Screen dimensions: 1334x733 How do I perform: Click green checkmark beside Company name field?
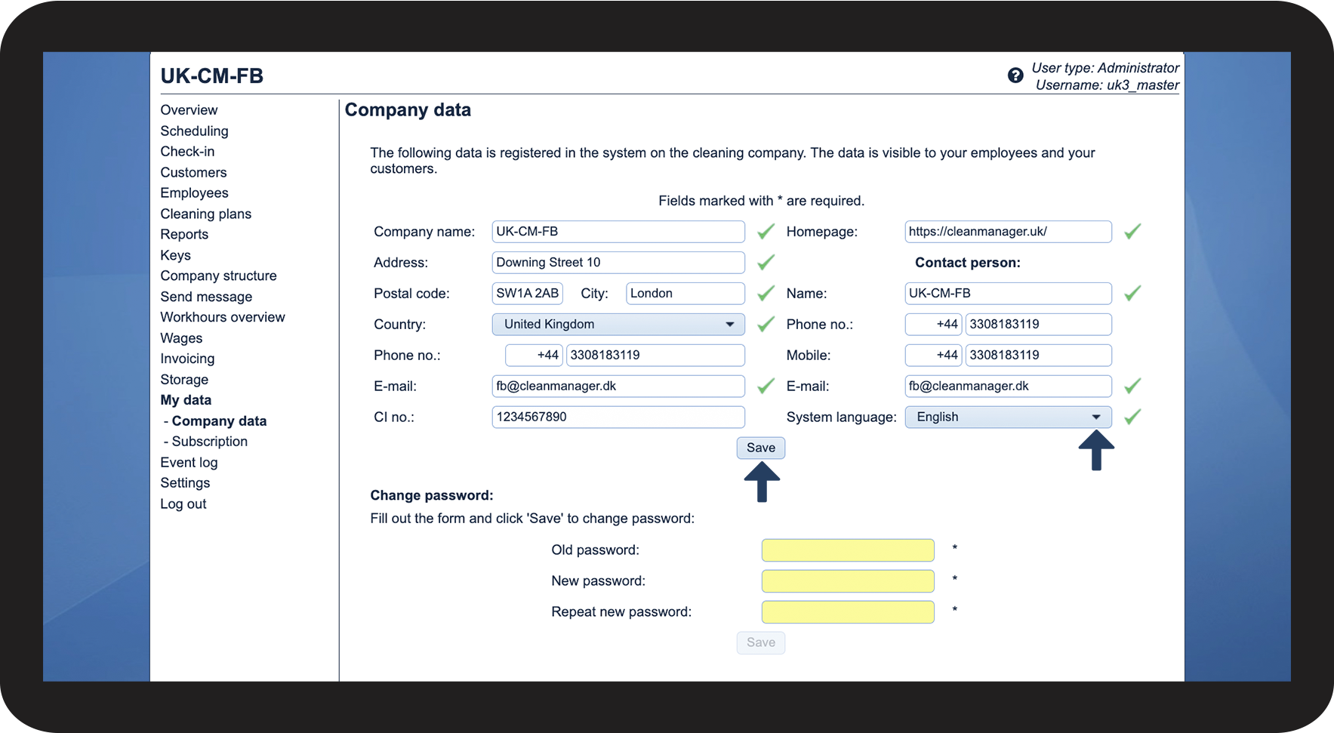766,232
